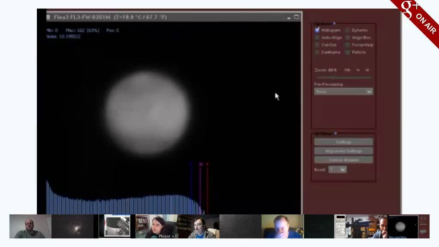Screen dimensions: 439x247
Task: Tick the FocusHelp checkbox
Action: point(347,45)
